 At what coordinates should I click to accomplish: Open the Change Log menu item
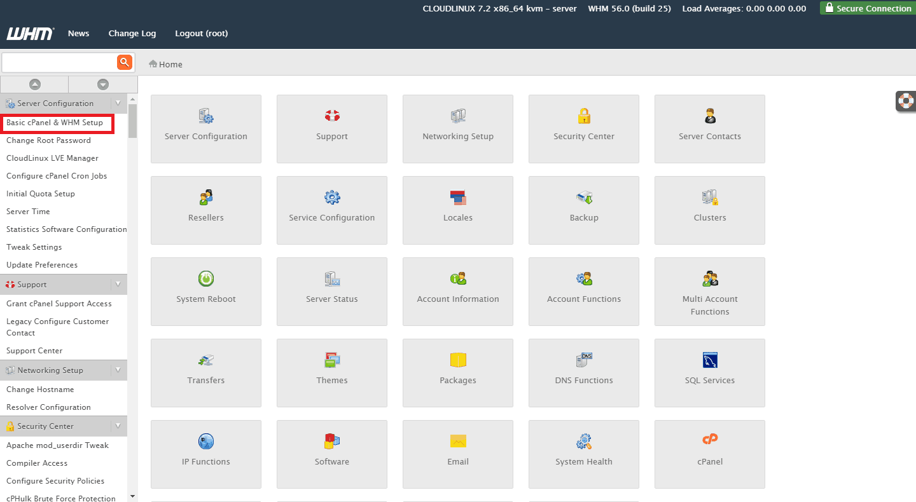point(132,33)
